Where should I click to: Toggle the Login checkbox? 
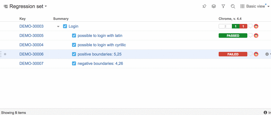tap(65, 26)
